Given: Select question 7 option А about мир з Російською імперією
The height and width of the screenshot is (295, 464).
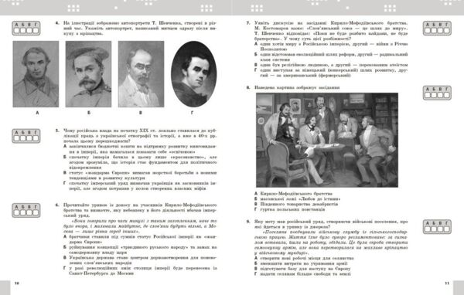Looking at the screenshot, I should [x=331, y=46].
